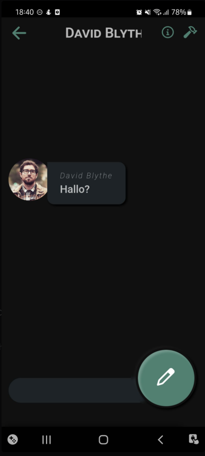The image size is (205, 456).
Task: Click David Blythe's profile picture
Action: [28, 180]
